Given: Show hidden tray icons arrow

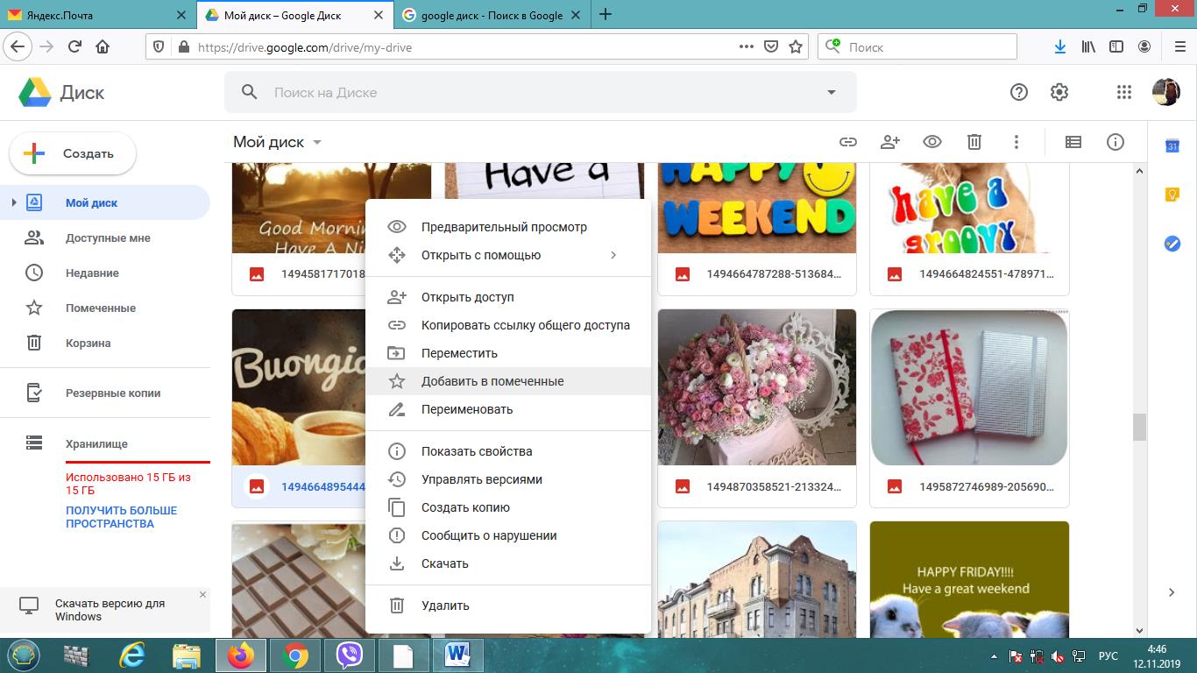Looking at the screenshot, I should [994, 655].
